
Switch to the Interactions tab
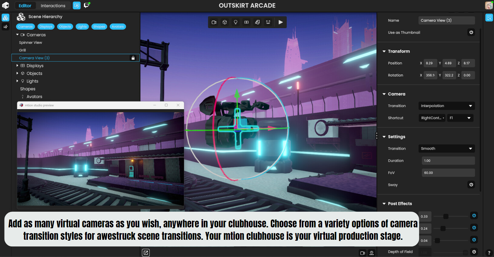click(53, 6)
